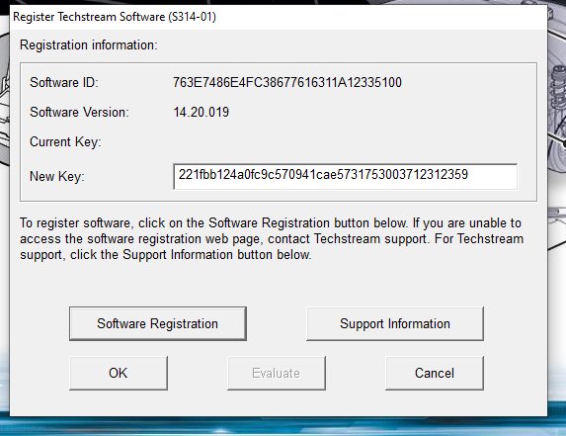Click the 'Software ID:' label

point(64,82)
